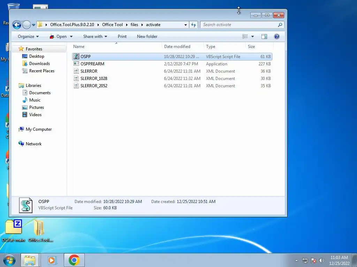Select files breadcrumb segment
This screenshot has height=267, width=357.
click(x=134, y=25)
